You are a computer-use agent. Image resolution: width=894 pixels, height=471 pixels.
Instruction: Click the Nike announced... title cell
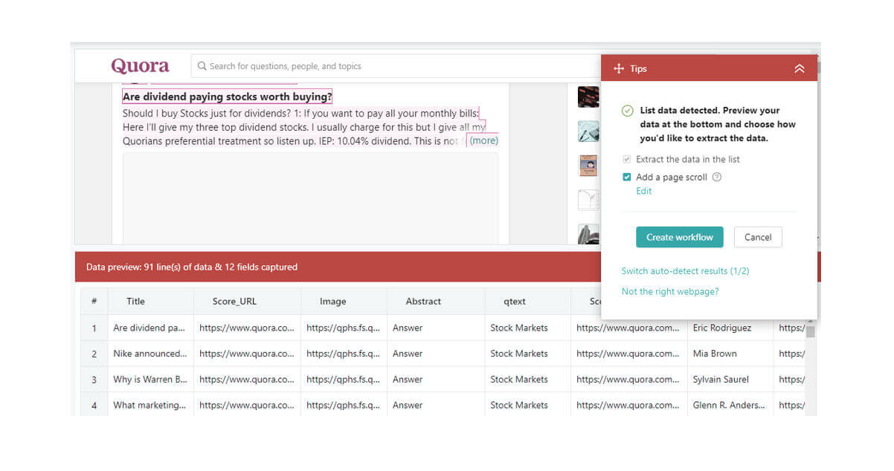(x=149, y=354)
